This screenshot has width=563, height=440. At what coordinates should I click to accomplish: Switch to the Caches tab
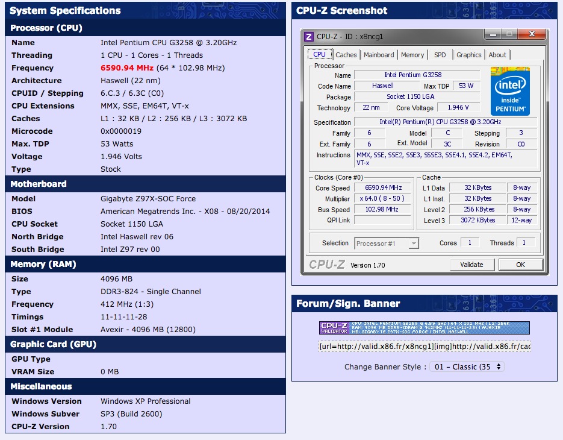[x=346, y=55]
